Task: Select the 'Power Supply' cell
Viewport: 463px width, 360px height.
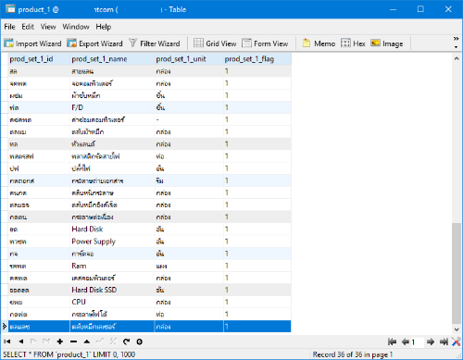Action: click(112, 242)
